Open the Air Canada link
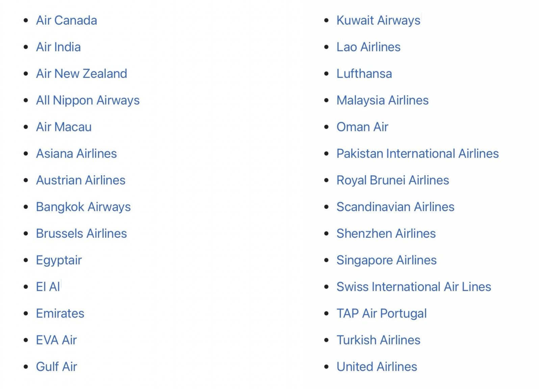This screenshot has height=389, width=539. [x=67, y=20]
